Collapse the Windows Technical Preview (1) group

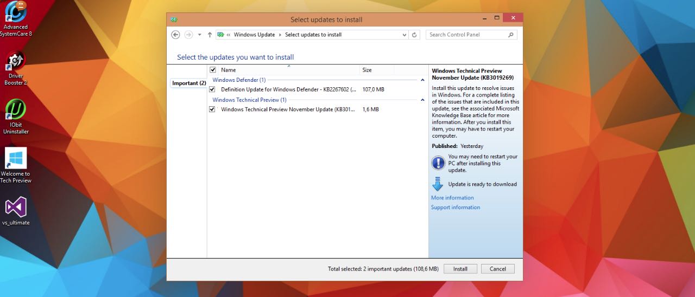[x=423, y=100]
